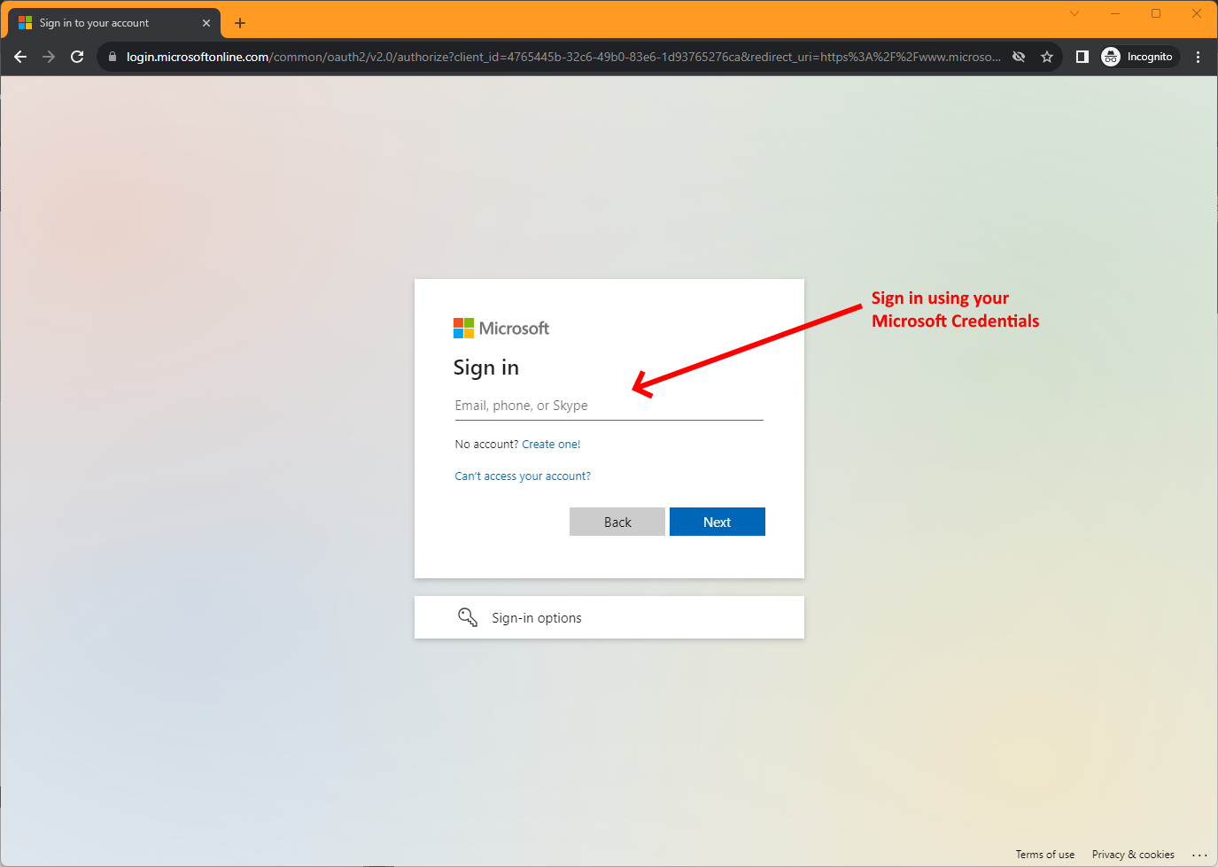Image resolution: width=1218 pixels, height=867 pixels.
Task: Select the 'Sign in to your account' tab
Action: pyautogui.click(x=97, y=23)
